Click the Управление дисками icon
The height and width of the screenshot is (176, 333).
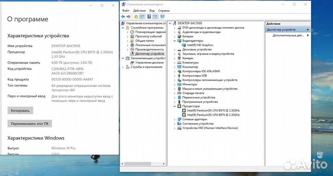(132, 63)
